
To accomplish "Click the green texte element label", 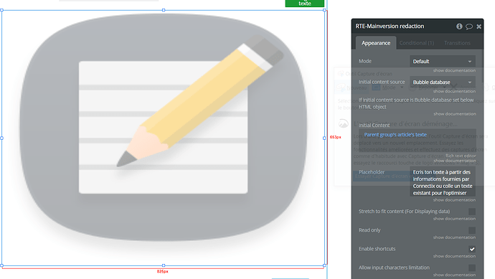I will (x=305, y=3).
